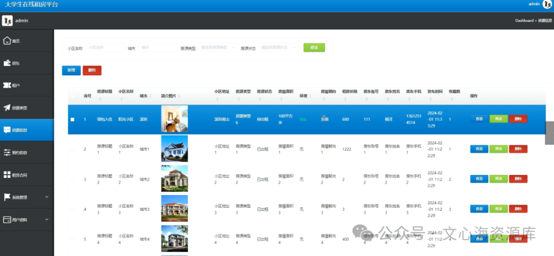Click the admin avatar in the top-right header
The image size is (554, 256).
click(547, 4)
